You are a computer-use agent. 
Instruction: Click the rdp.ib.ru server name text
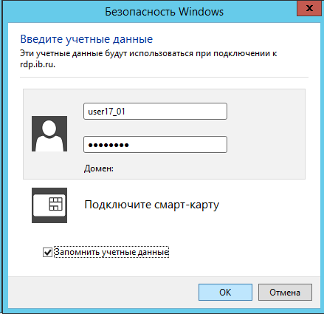click(x=38, y=64)
